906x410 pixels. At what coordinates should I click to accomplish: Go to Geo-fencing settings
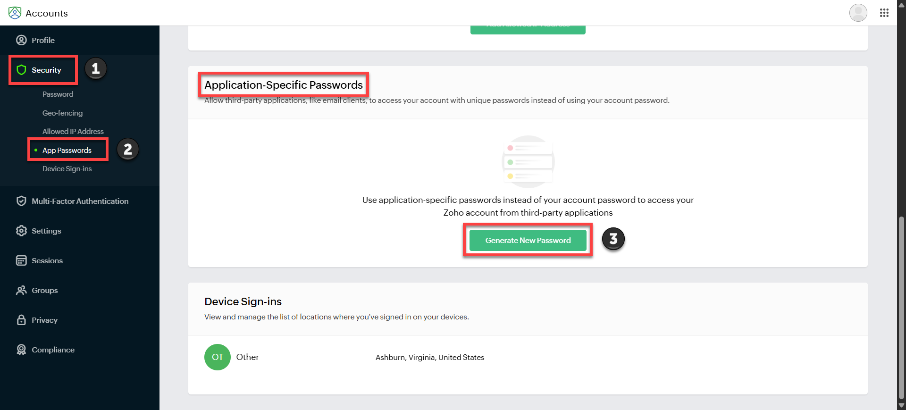pos(62,113)
